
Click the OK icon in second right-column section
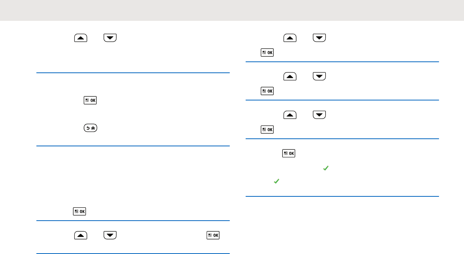coord(267,91)
